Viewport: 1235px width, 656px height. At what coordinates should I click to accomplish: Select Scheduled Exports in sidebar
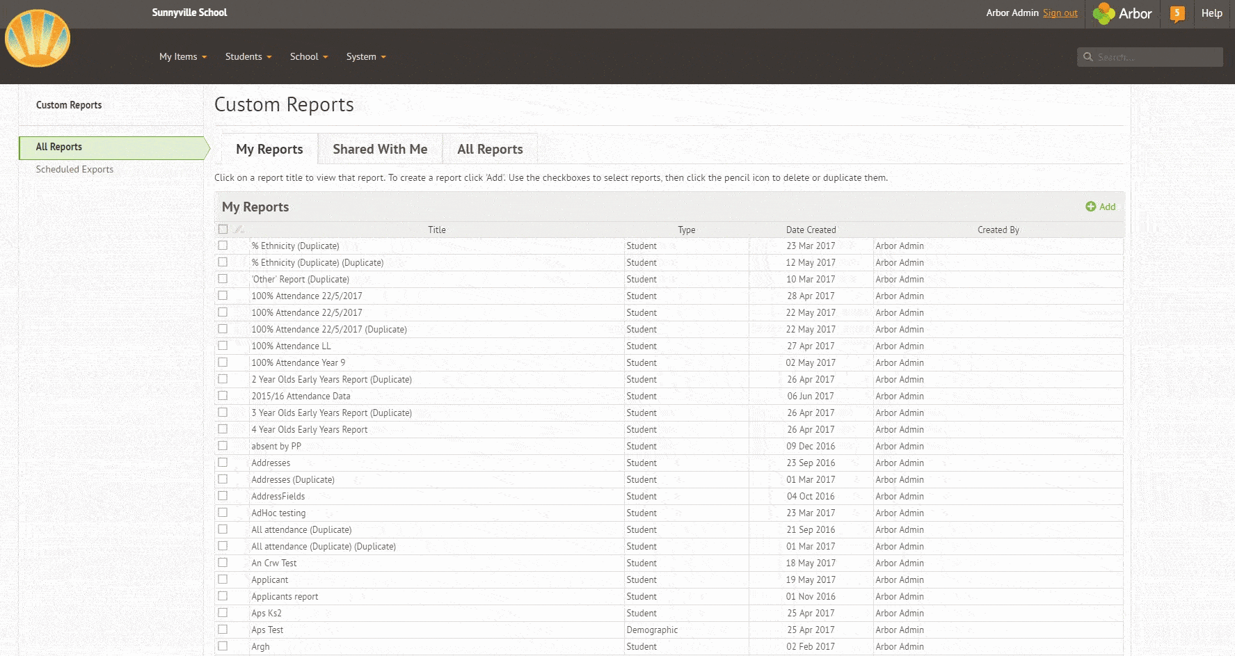click(x=74, y=169)
